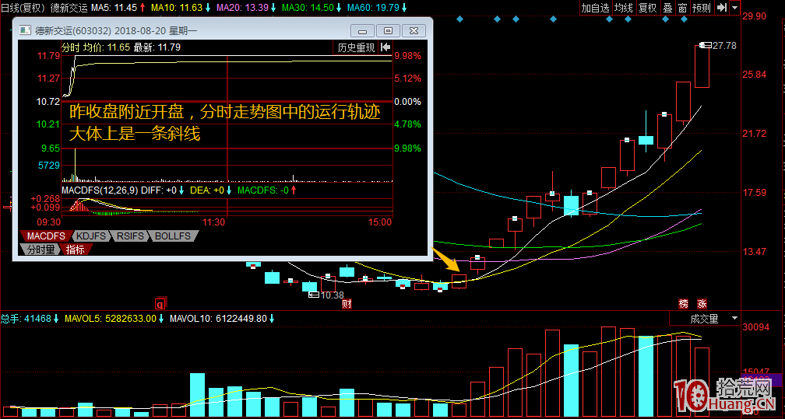Screen dimensions: 785x419
Task: Switch to the RSIFS indicator tab
Action: tap(130, 236)
